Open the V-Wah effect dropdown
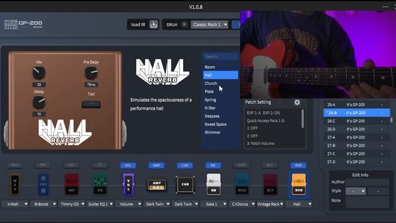This screenshot has width=396, height=223. coord(15,204)
